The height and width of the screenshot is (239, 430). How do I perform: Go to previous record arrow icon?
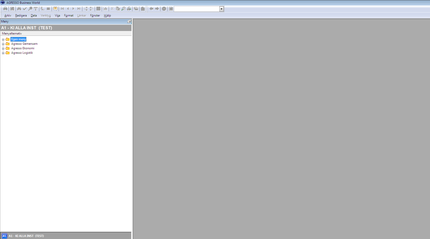(68, 9)
